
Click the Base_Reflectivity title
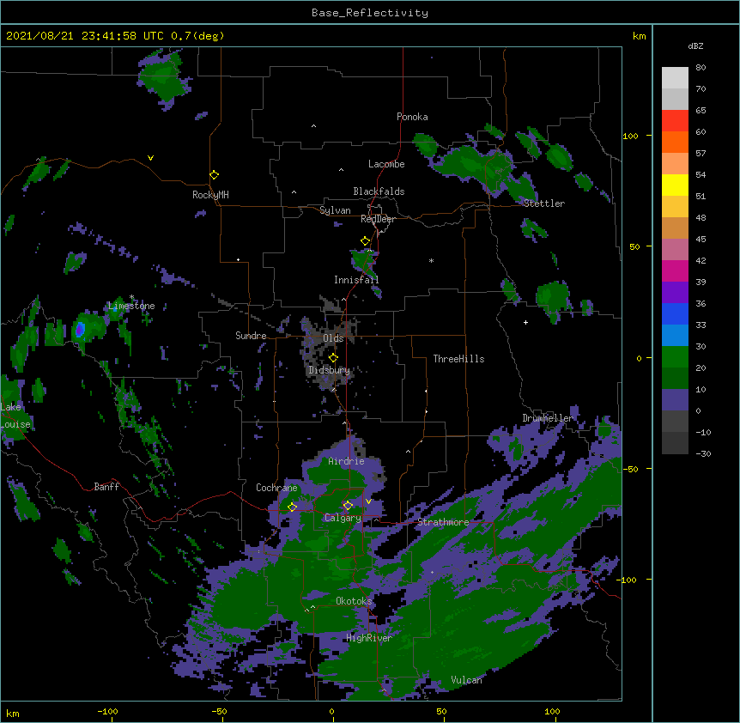[x=370, y=13]
